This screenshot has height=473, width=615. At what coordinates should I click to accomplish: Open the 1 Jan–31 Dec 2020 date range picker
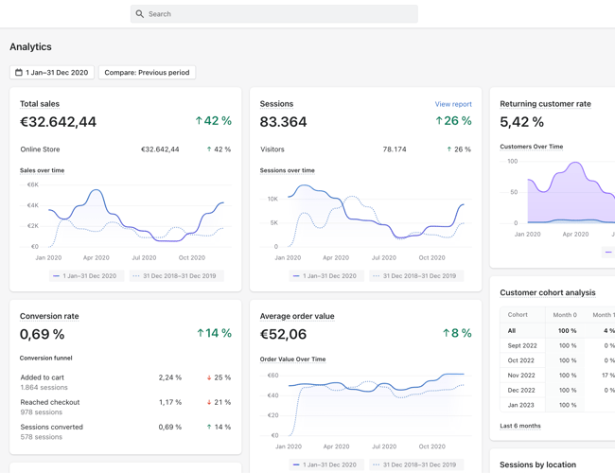52,73
